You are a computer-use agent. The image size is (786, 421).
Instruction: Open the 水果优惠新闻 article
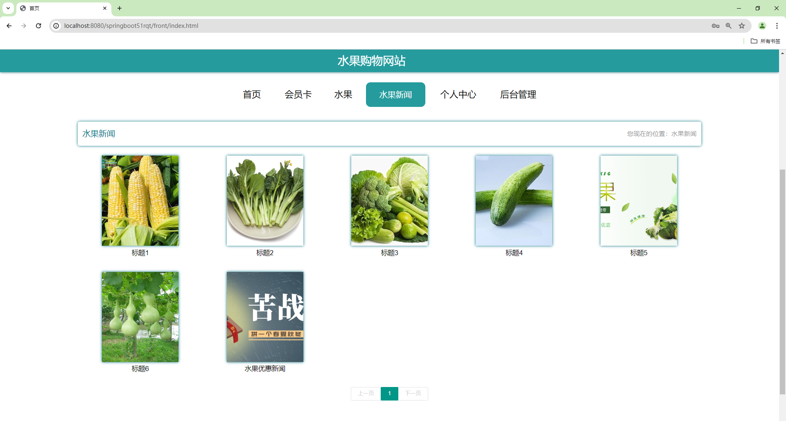pos(264,317)
